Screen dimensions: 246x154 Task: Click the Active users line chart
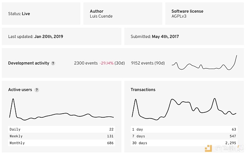tap(61, 109)
